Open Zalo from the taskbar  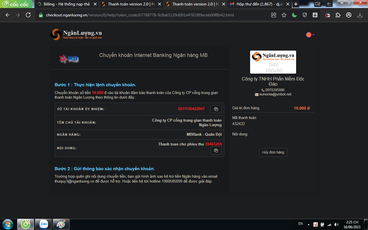click(43, 224)
